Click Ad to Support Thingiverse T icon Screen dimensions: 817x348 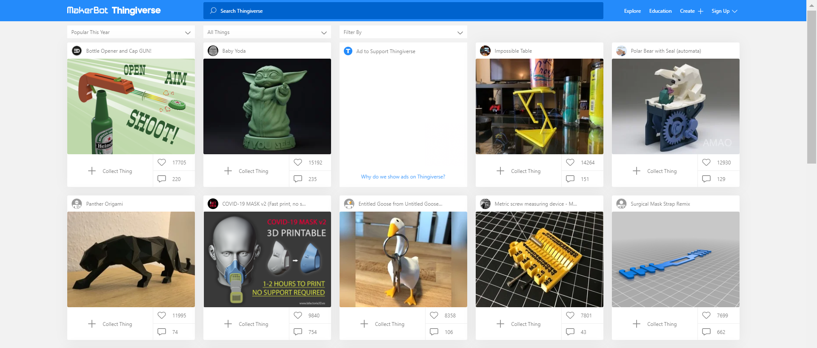[x=348, y=51]
